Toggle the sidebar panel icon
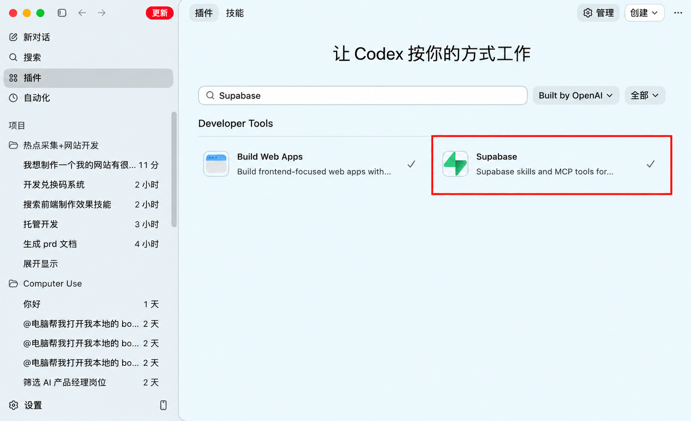 62,13
